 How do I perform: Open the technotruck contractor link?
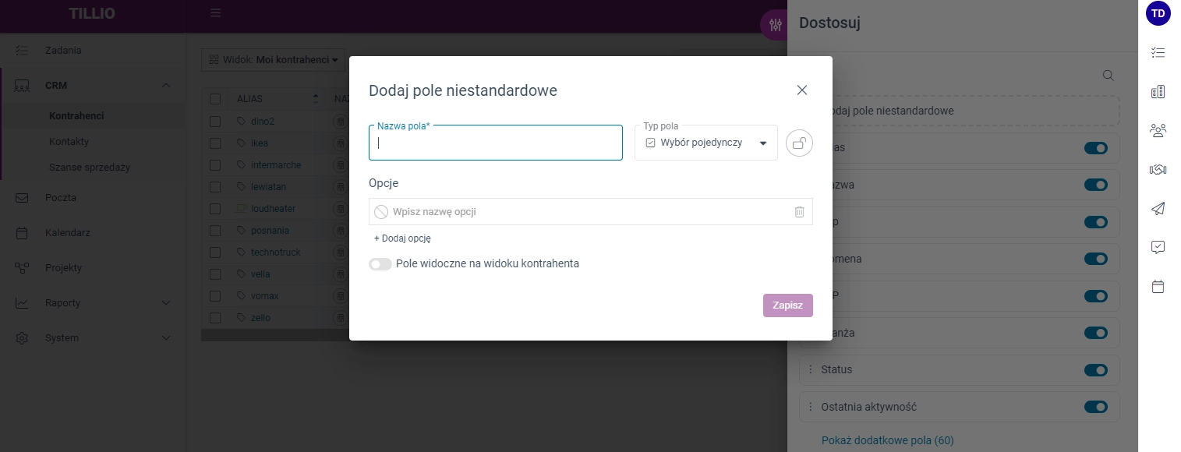(x=276, y=252)
